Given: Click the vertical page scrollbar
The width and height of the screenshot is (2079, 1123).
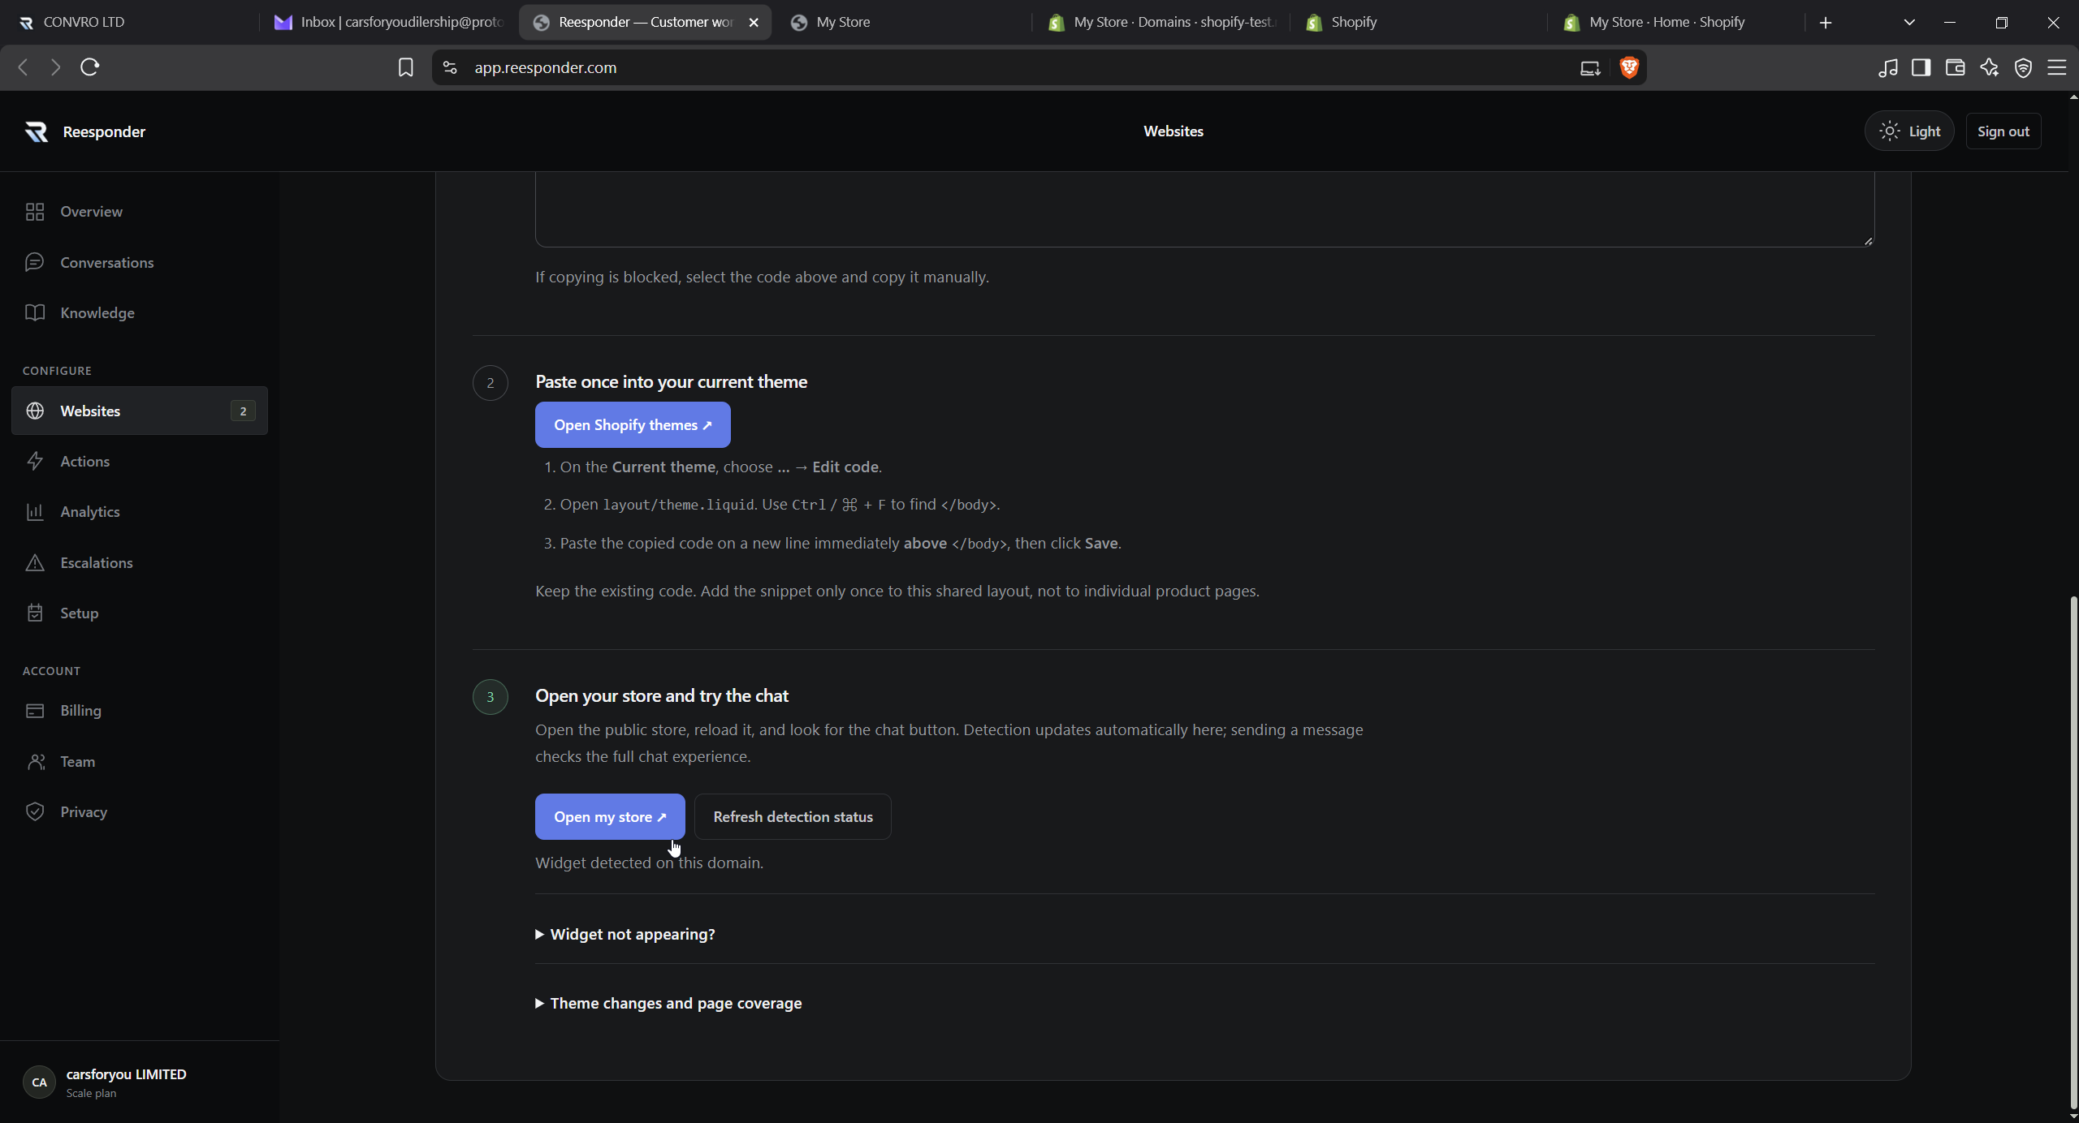Looking at the screenshot, I should click(2073, 852).
